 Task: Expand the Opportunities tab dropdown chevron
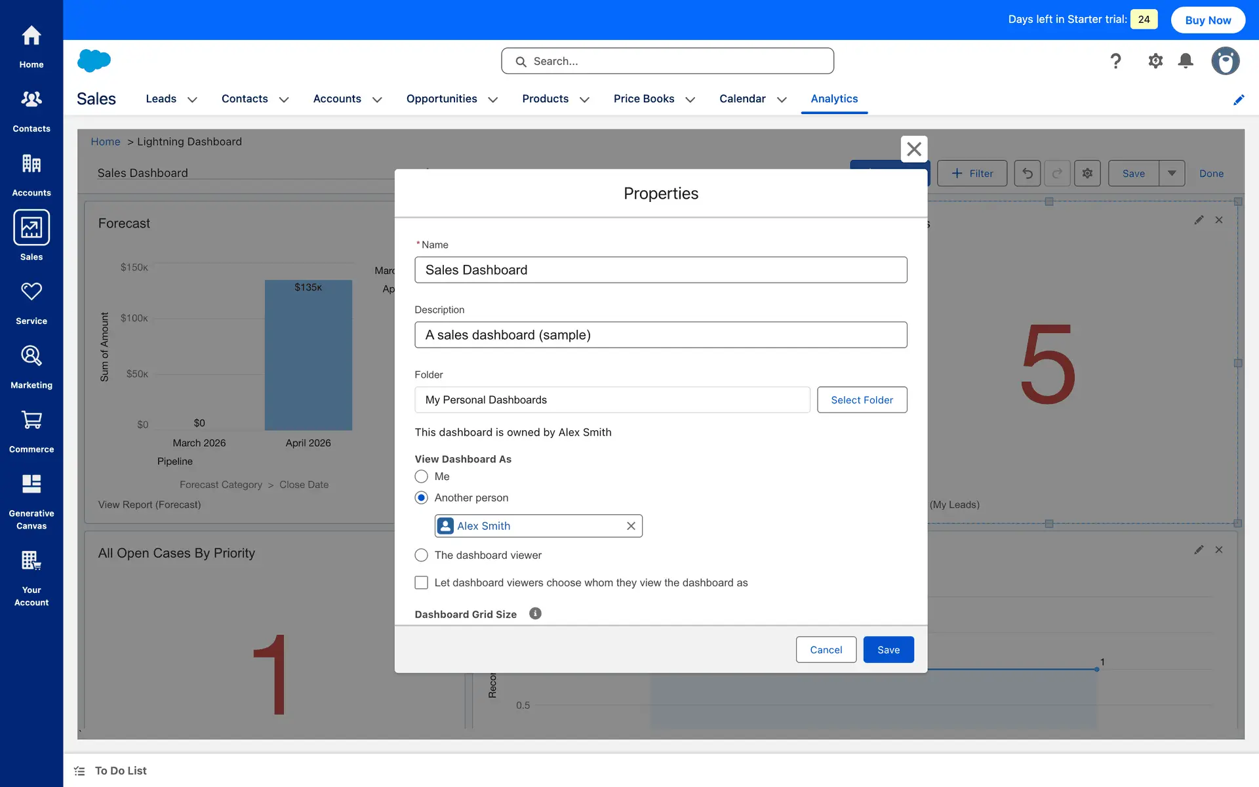point(493,100)
